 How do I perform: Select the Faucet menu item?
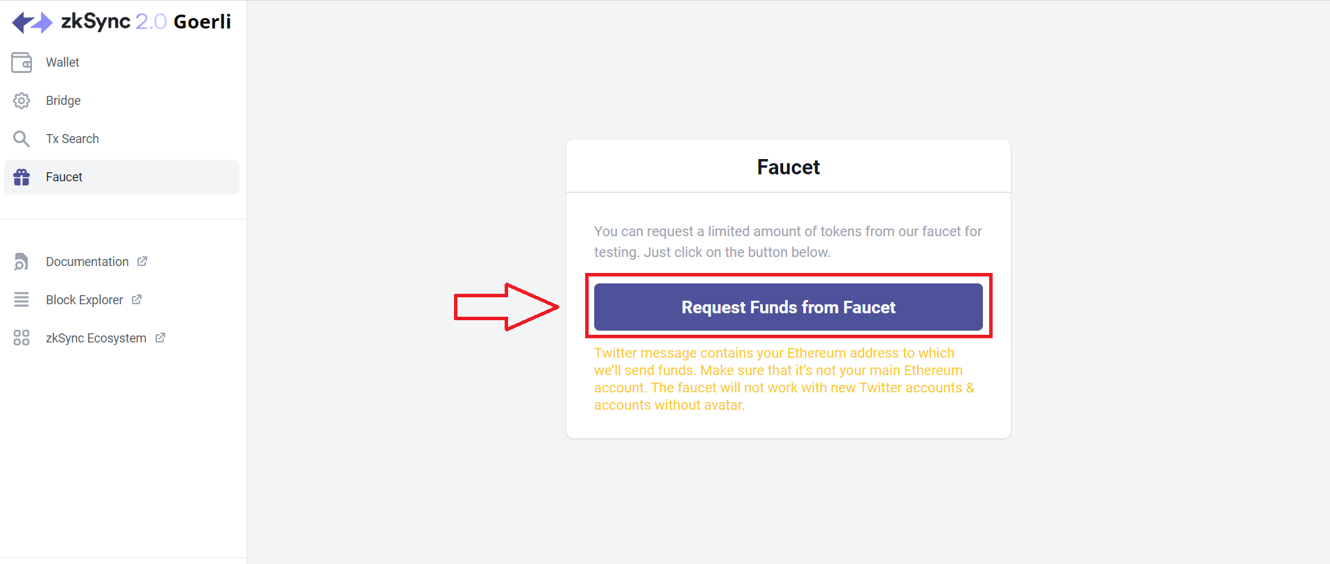[x=121, y=177]
